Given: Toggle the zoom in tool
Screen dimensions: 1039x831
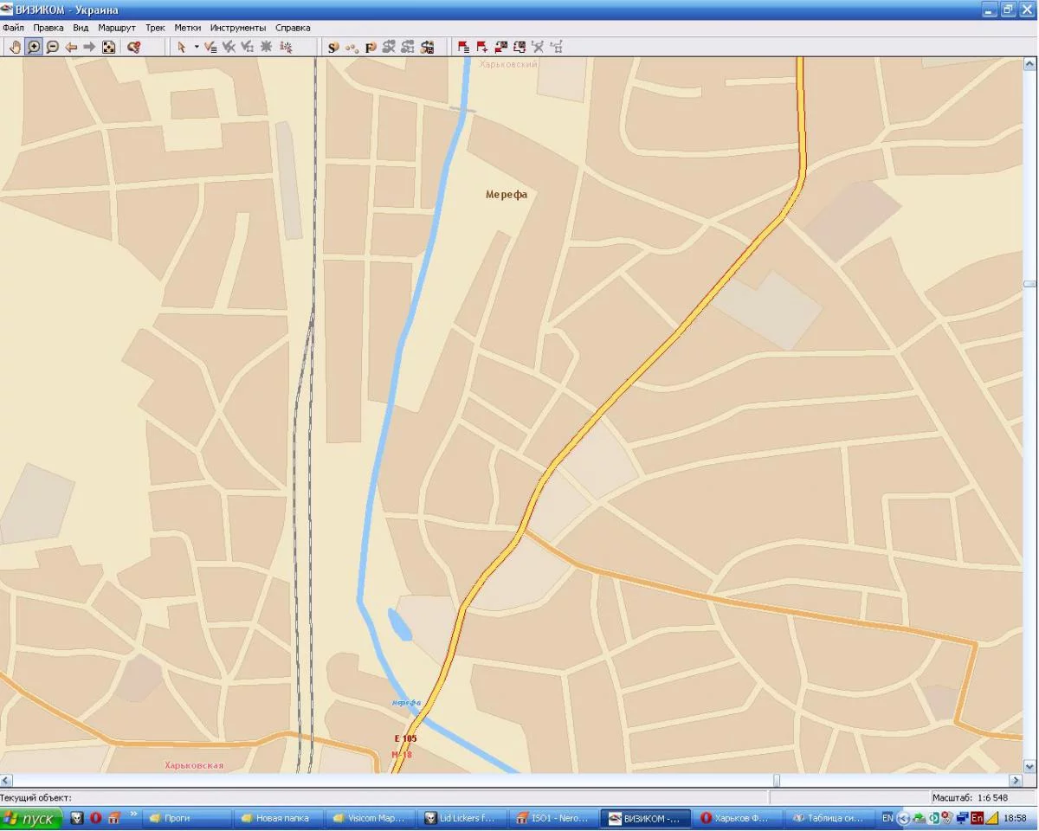Looking at the screenshot, I should pyautogui.click(x=34, y=47).
